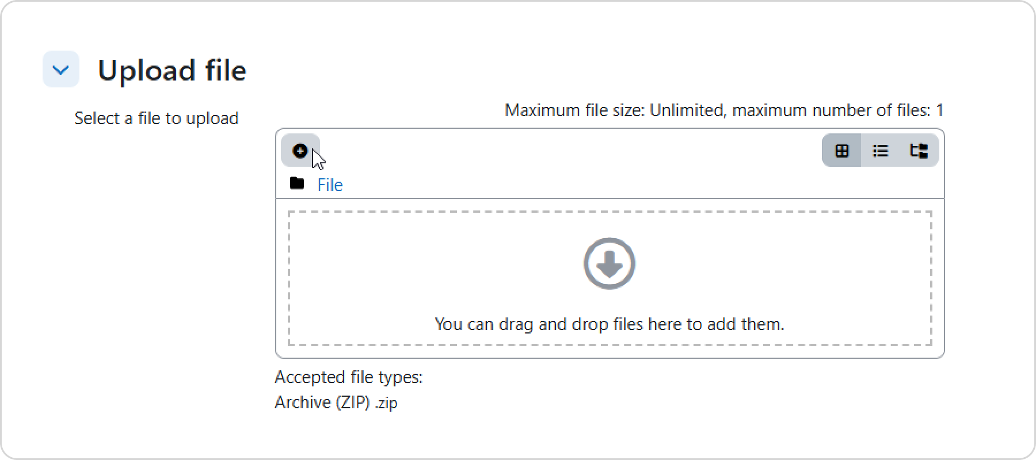Click the "Accepted file types:" label
1036x460 pixels.
[x=348, y=377]
